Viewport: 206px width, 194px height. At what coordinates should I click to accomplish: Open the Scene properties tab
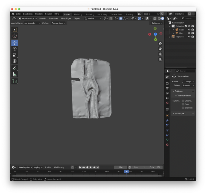(167, 98)
